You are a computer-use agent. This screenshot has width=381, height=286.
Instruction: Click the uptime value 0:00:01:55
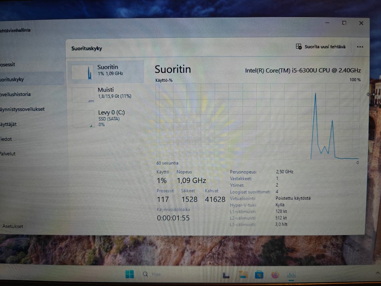pyautogui.click(x=173, y=218)
